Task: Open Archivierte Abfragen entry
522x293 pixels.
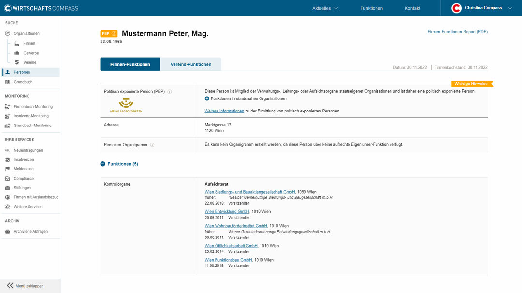Action: click(x=31, y=232)
